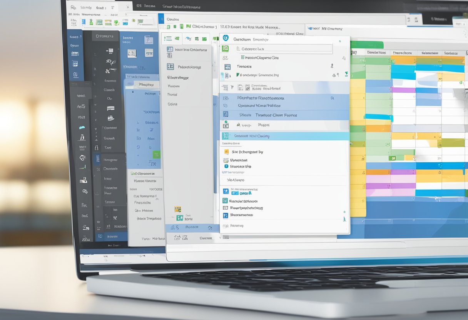The image size is (468, 320).
Task: Select the yellow folder icon in the lower menu section
Action: click(x=227, y=152)
